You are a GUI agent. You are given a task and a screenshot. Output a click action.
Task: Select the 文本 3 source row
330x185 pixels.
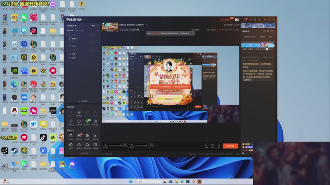[82, 46]
